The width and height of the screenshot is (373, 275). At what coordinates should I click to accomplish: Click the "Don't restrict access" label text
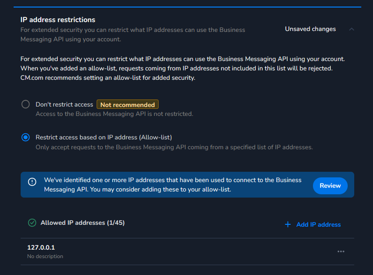tap(64, 105)
